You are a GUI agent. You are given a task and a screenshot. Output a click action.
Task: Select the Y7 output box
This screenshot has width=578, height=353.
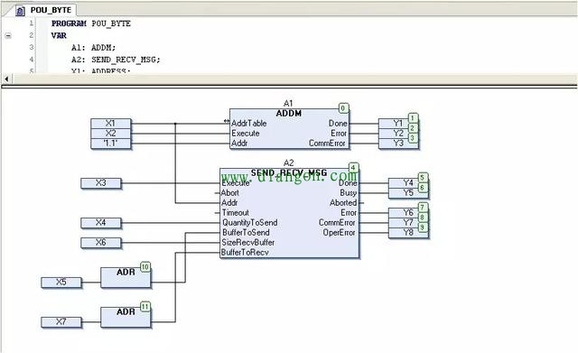pyautogui.click(x=408, y=223)
